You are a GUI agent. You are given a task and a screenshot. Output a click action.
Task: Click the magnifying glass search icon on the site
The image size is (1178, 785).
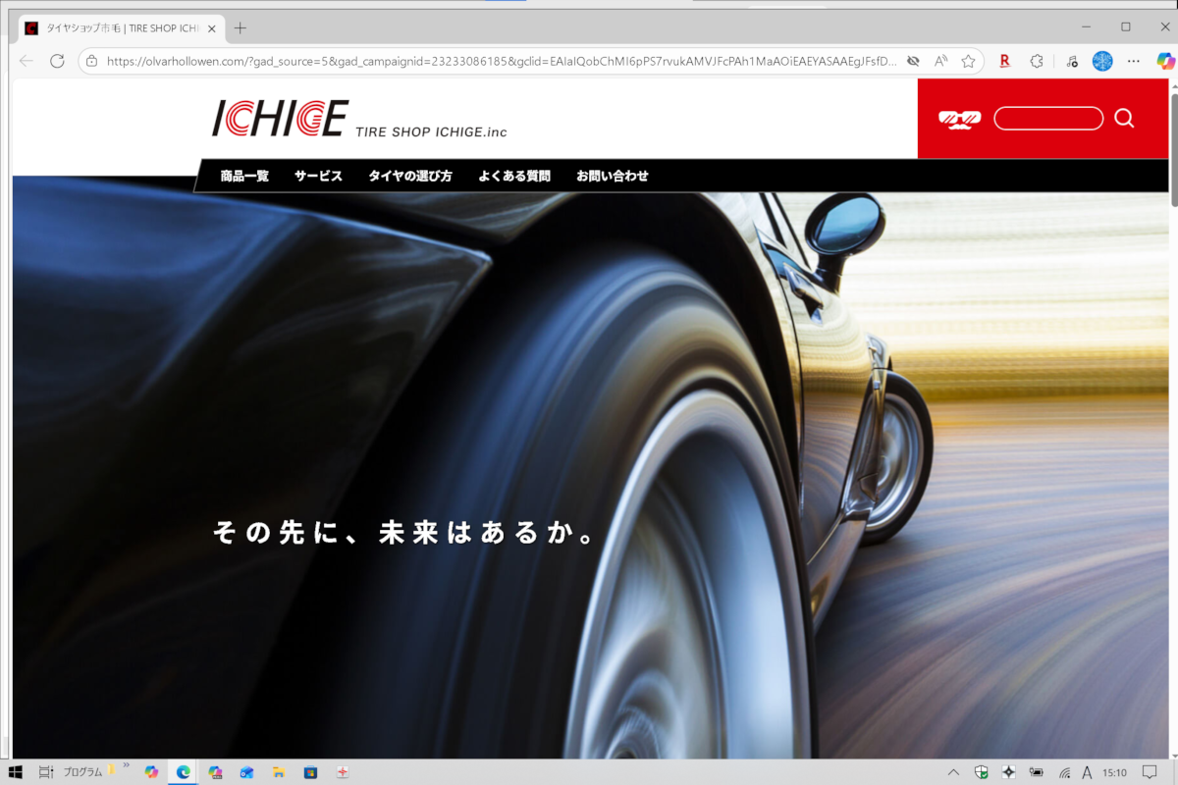pos(1124,119)
